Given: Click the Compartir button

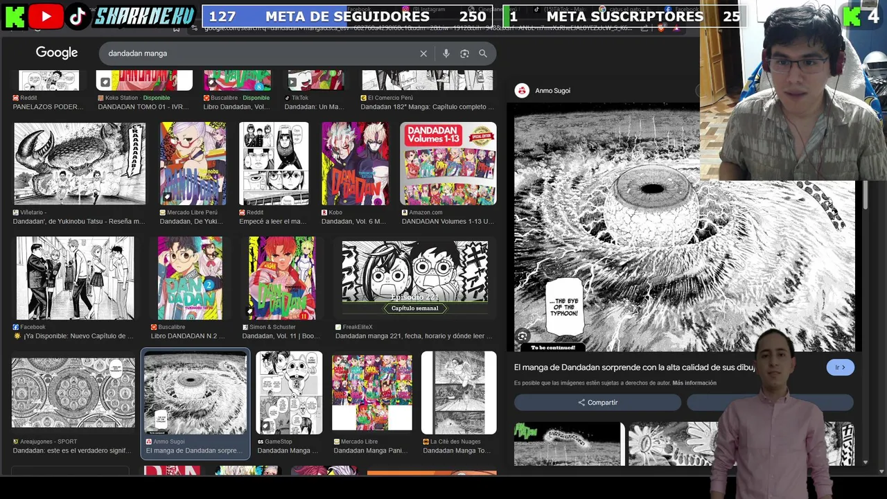Looking at the screenshot, I should click(597, 403).
